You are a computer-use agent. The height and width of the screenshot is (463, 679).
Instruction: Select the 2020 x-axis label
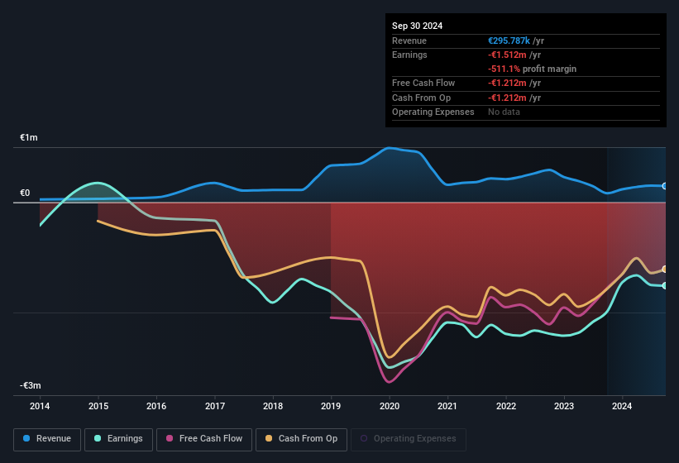click(x=390, y=406)
